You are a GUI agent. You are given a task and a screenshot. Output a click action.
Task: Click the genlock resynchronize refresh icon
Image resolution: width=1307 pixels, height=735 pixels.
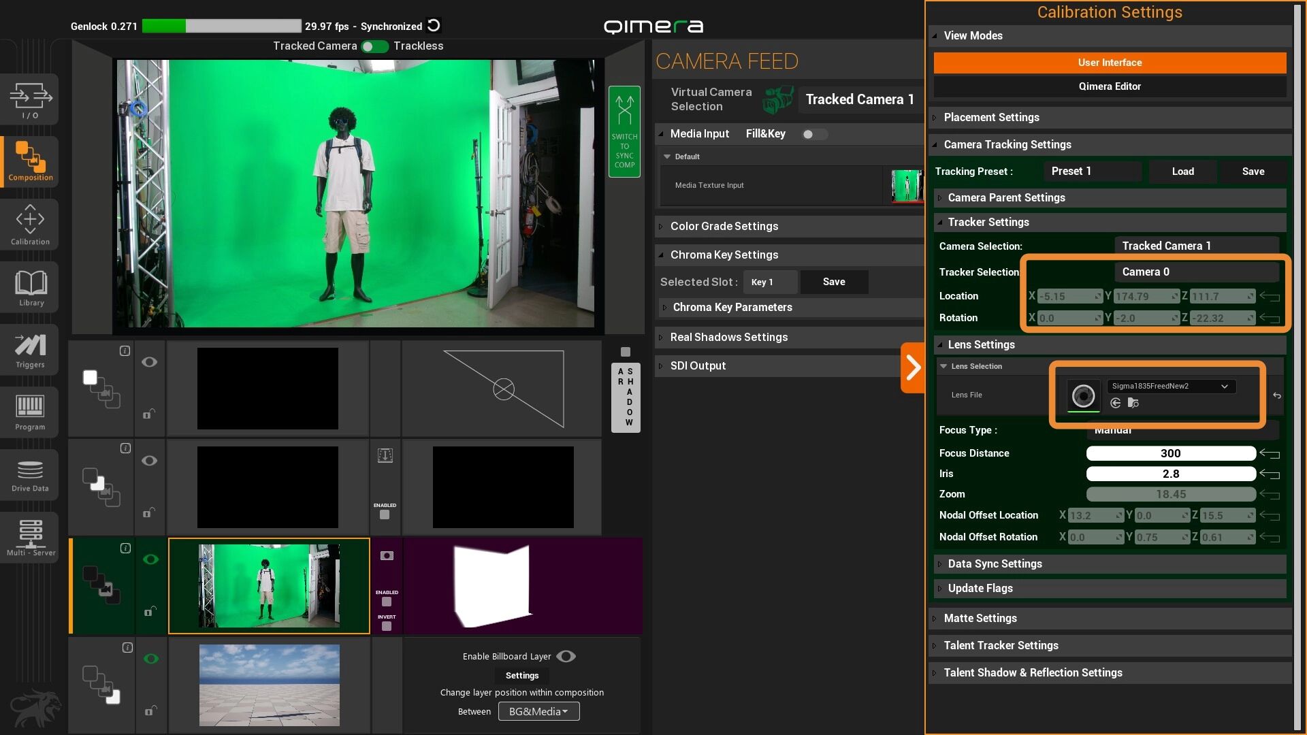click(434, 26)
